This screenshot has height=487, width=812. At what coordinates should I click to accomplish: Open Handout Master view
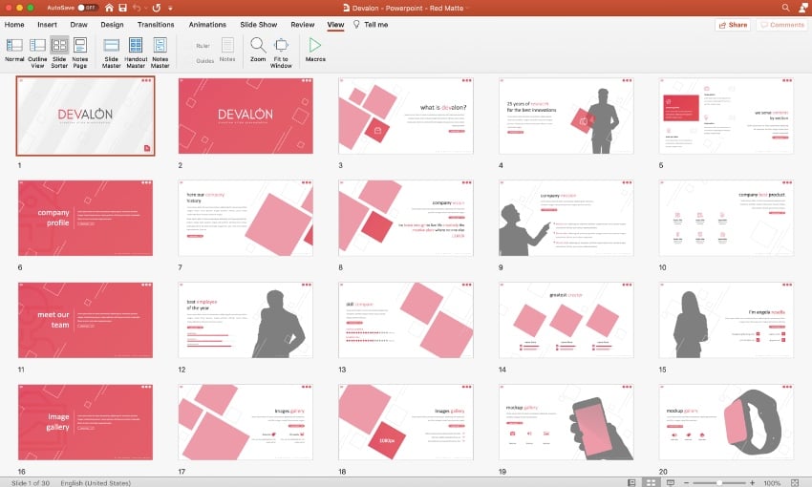[136, 49]
